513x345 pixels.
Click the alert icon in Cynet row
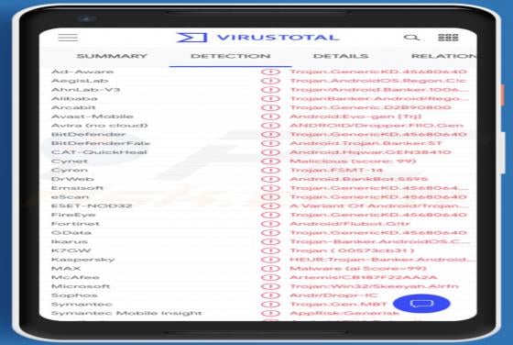pos(270,161)
